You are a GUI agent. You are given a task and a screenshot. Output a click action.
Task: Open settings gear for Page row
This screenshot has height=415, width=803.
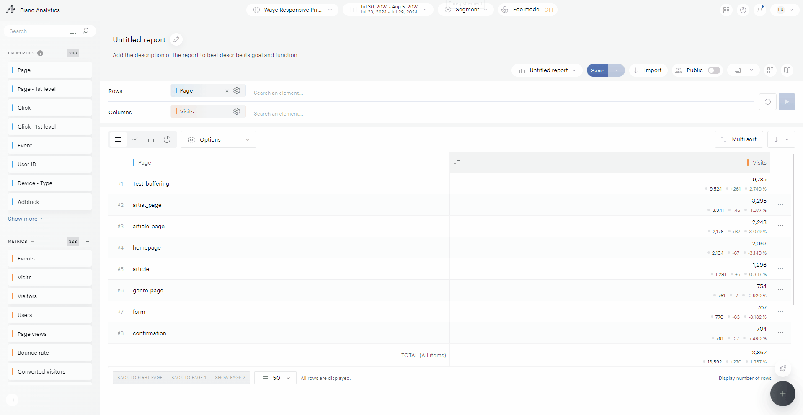[237, 90]
